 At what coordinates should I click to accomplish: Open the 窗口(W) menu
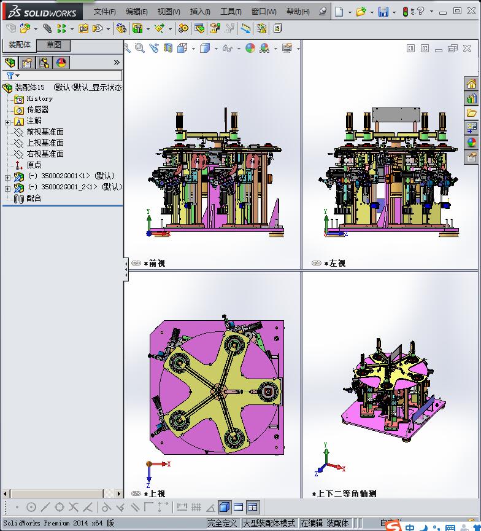(264, 12)
